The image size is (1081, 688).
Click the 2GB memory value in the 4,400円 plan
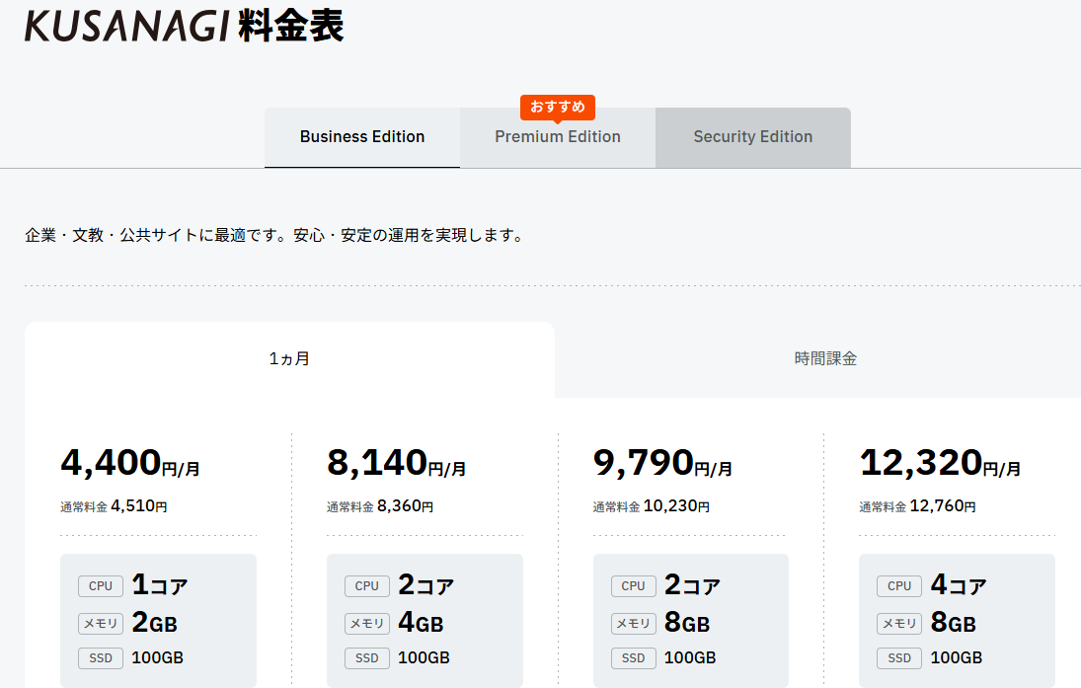(x=154, y=623)
